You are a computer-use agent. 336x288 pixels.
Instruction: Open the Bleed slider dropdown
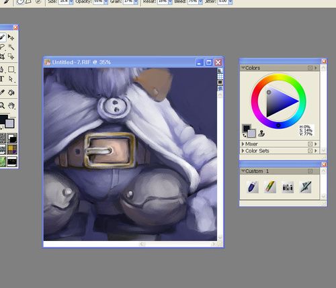pos(200,2)
